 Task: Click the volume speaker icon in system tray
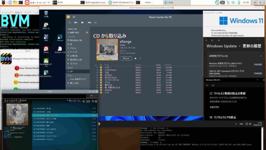click(x=233, y=2)
